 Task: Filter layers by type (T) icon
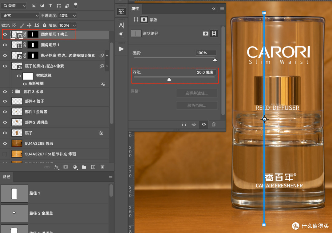point(50,6)
